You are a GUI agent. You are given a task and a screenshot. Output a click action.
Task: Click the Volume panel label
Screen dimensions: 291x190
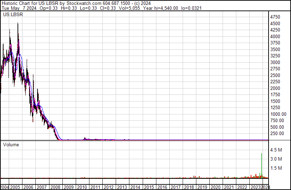click(11, 145)
